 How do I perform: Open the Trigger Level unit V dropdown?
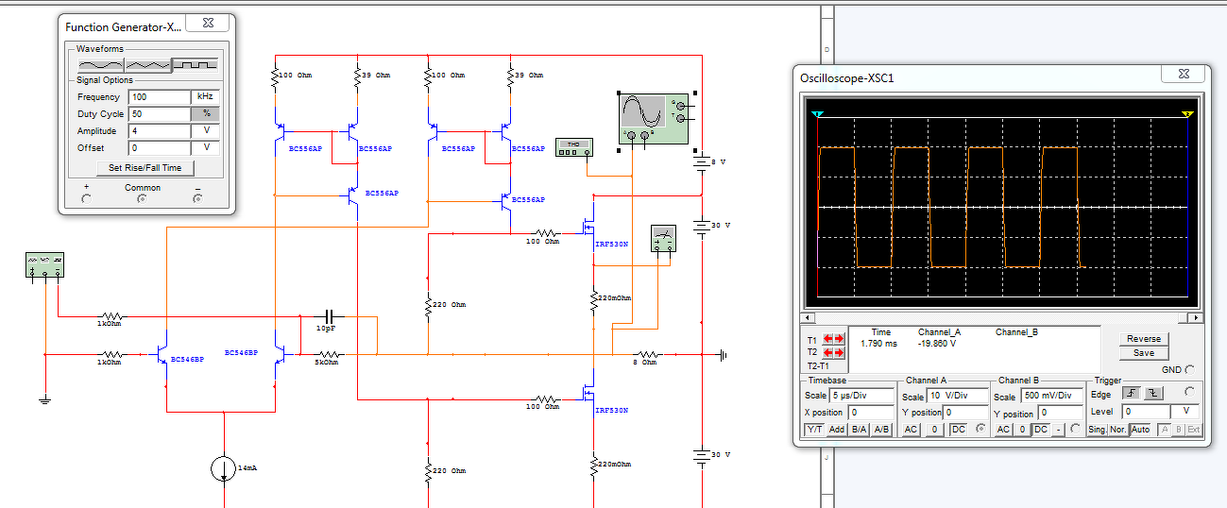point(1184,412)
